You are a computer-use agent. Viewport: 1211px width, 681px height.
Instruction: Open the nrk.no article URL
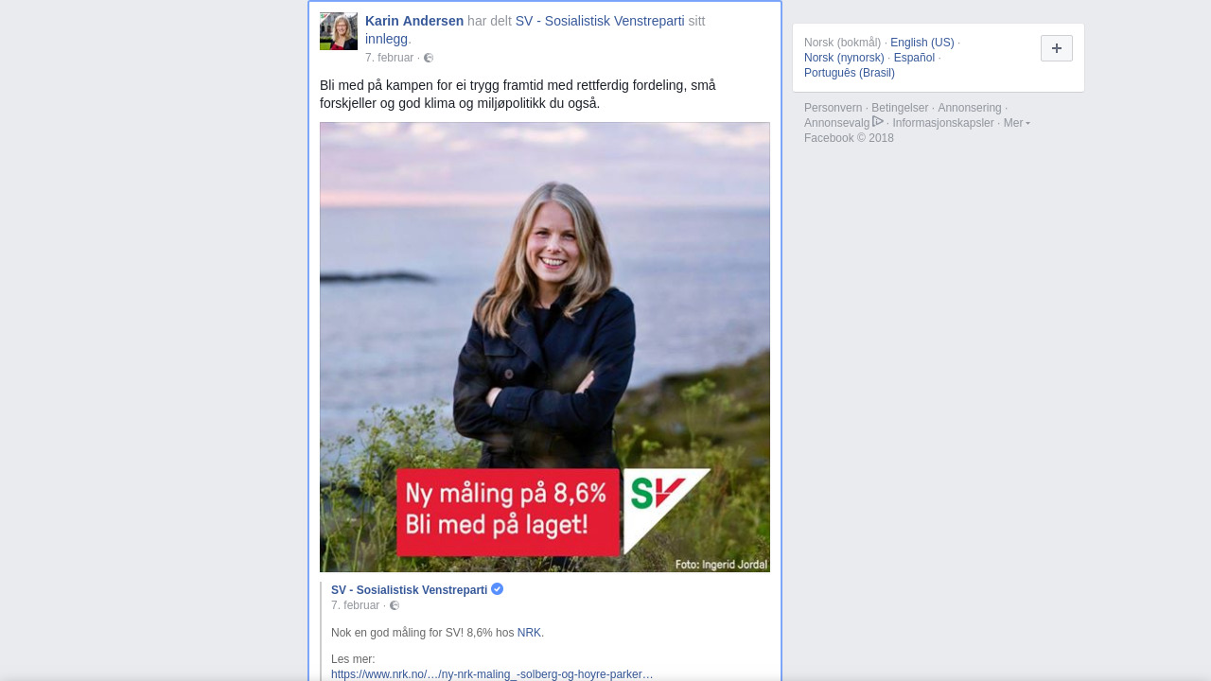492,674
